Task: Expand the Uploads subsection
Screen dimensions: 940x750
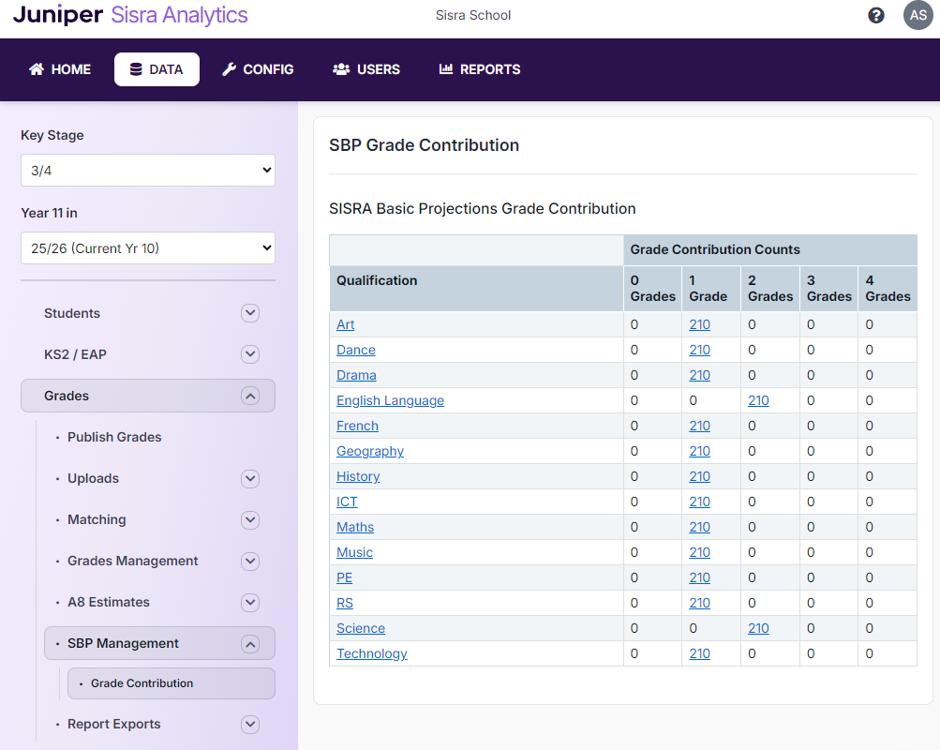Action: (x=249, y=478)
